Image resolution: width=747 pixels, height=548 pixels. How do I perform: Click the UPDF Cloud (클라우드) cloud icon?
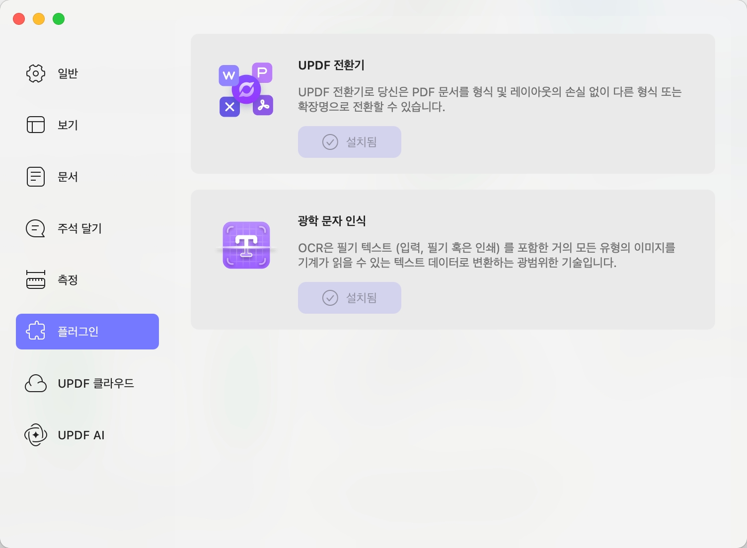[x=36, y=383]
